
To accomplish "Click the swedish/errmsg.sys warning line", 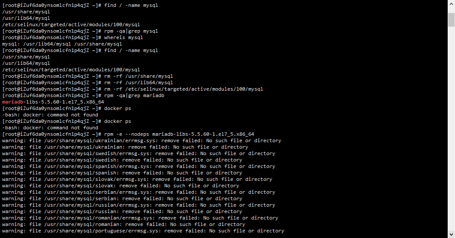I will pos(139,153).
